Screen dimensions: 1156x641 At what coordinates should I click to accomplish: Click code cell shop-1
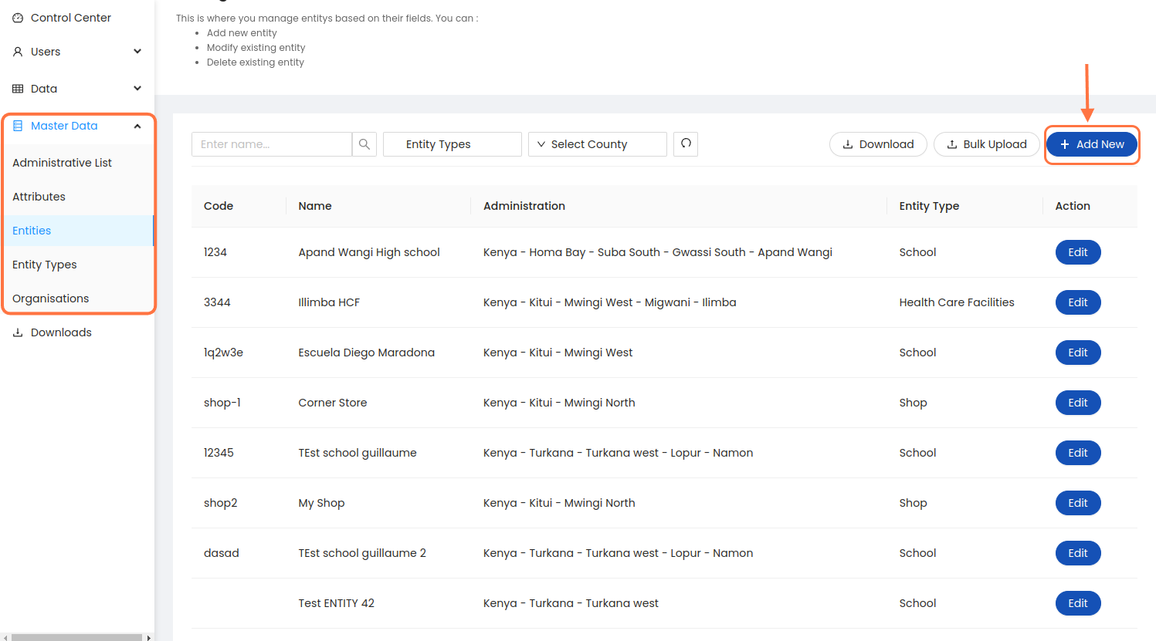pyautogui.click(x=222, y=403)
